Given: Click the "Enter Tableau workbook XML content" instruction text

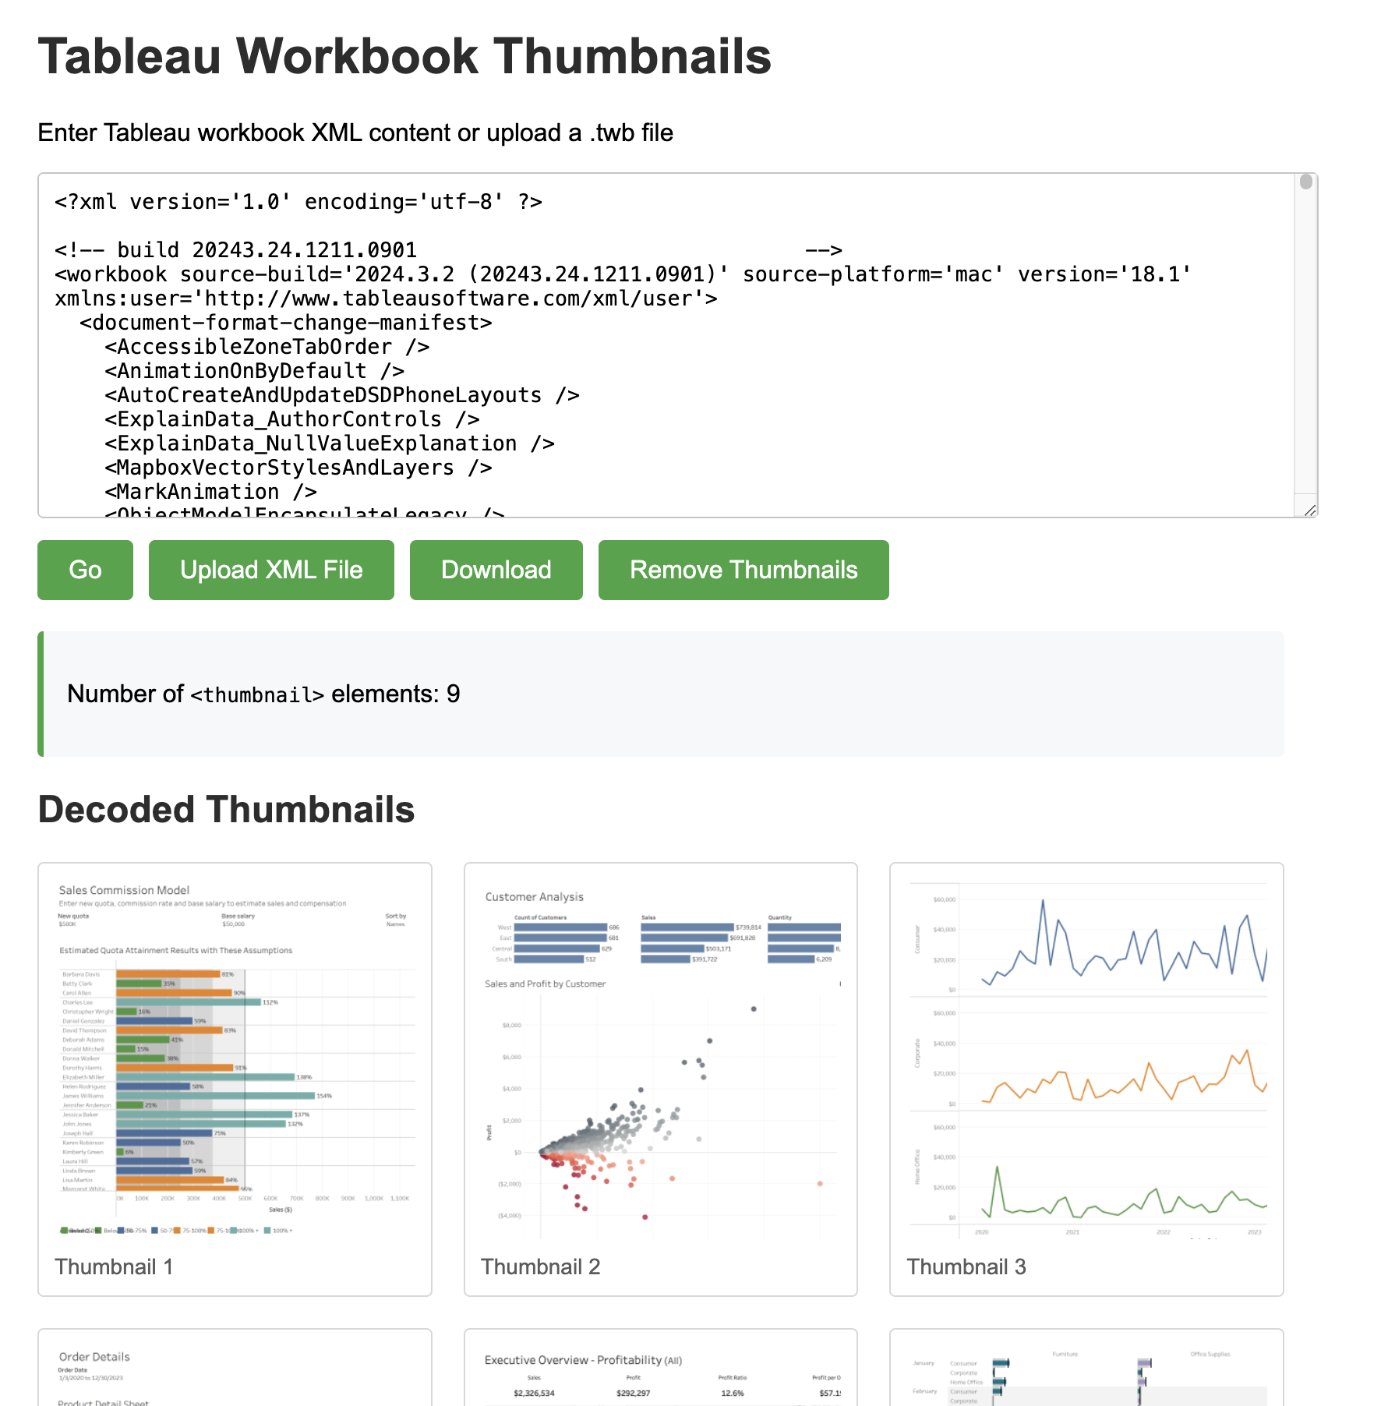Looking at the screenshot, I should (x=355, y=132).
